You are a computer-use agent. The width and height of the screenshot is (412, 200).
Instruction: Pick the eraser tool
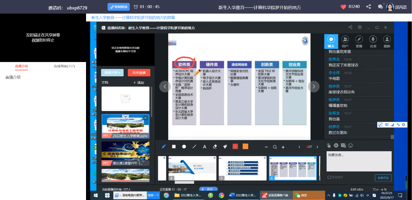pyautogui.click(x=215, y=147)
